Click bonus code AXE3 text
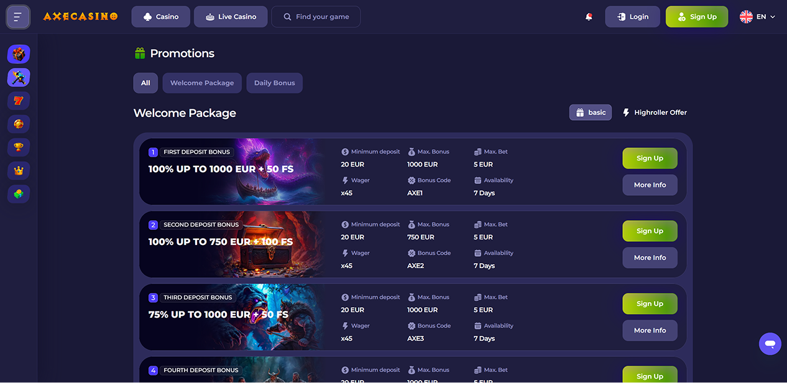This screenshot has height=383, width=787. click(x=415, y=338)
